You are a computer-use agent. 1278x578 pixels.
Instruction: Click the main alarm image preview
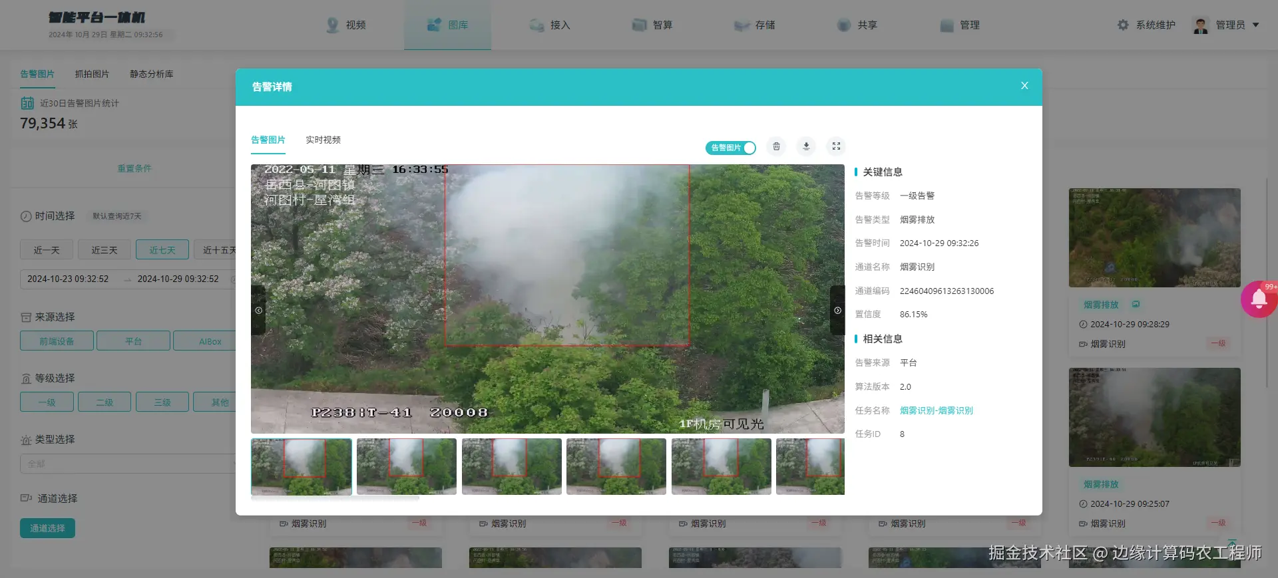click(x=547, y=299)
